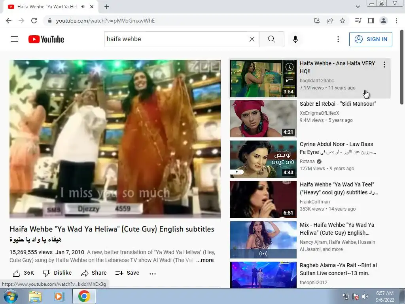
Task: Click the 15,269,555 views text
Action: pyautogui.click(x=31, y=252)
